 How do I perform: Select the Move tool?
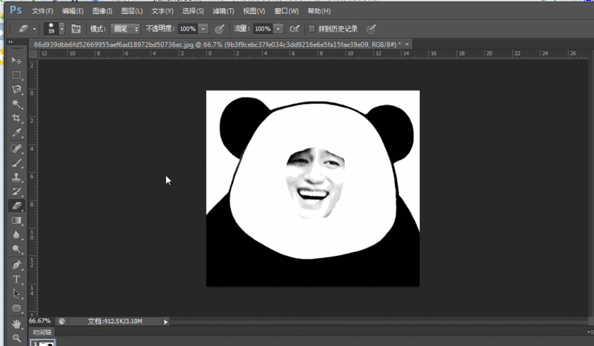click(x=17, y=61)
